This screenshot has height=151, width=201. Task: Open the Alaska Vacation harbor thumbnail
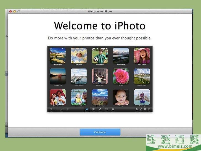pos(79,76)
